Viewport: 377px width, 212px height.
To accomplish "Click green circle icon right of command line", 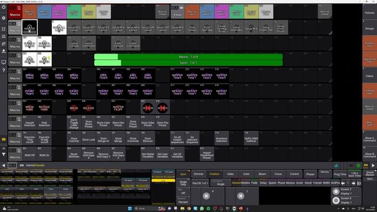I will [359, 165].
